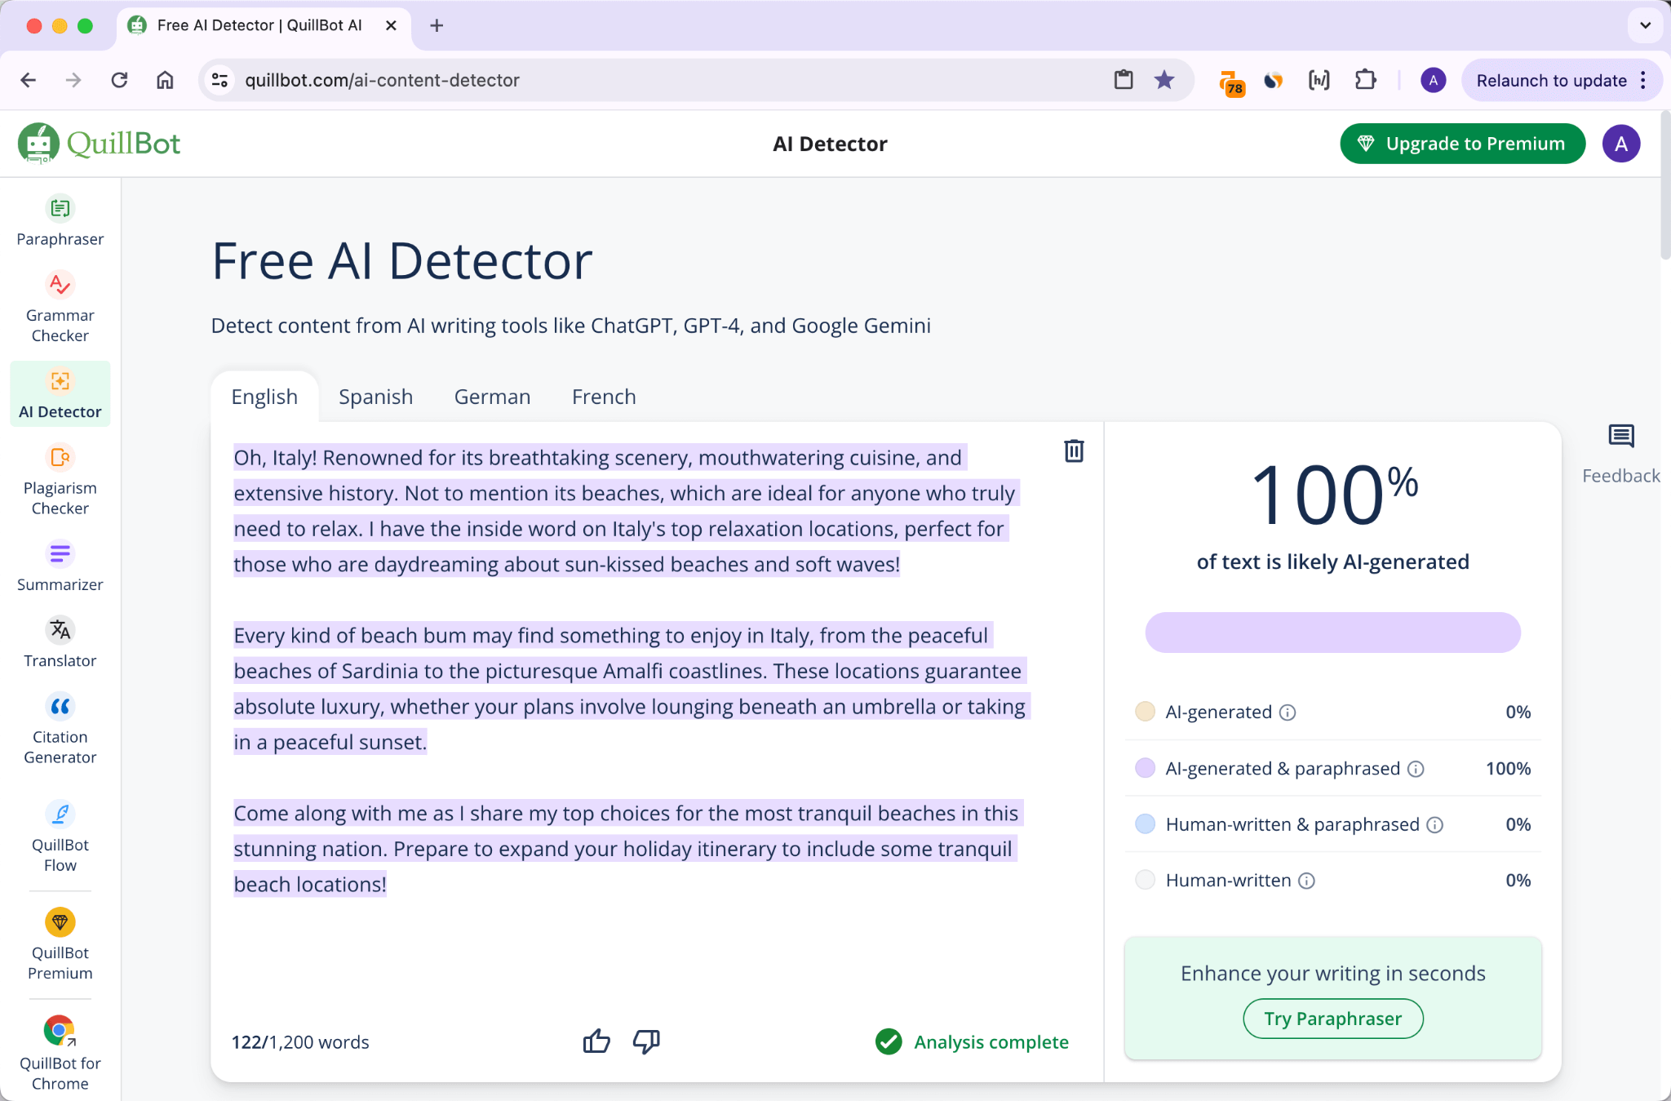
Task: Open the Plagiarism Checker tool
Action: click(60, 481)
